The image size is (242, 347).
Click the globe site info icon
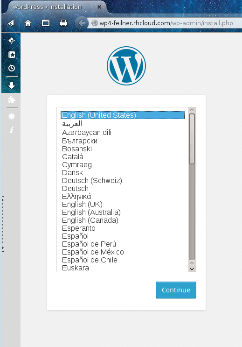click(95, 23)
